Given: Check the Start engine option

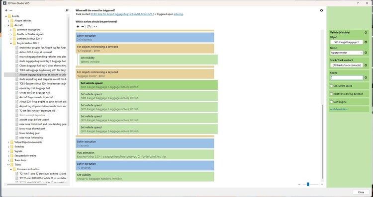Looking at the screenshot, I should coord(331,102).
